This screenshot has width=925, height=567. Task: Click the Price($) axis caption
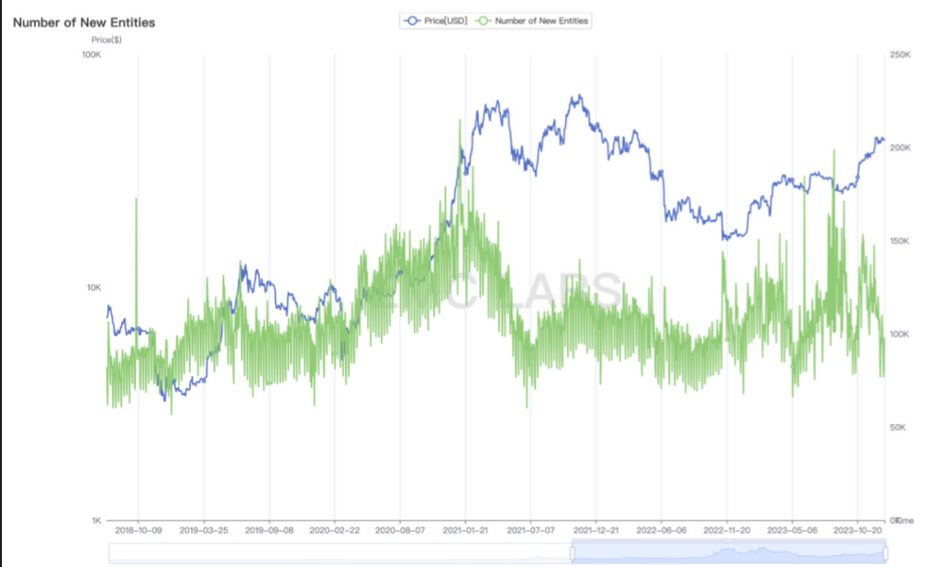coord(106,40)
